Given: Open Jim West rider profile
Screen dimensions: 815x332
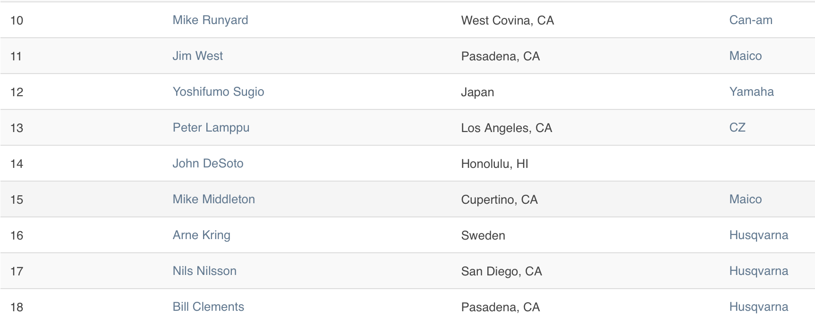Looking at the screenshot, I should tap(197, 56).
